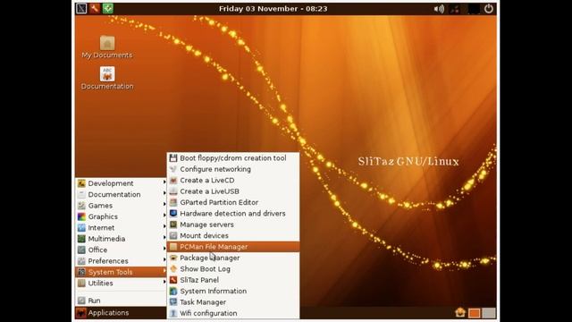Select 'Task Manager' text
This screenshot has height=322, width=572.
click(203, 302)
